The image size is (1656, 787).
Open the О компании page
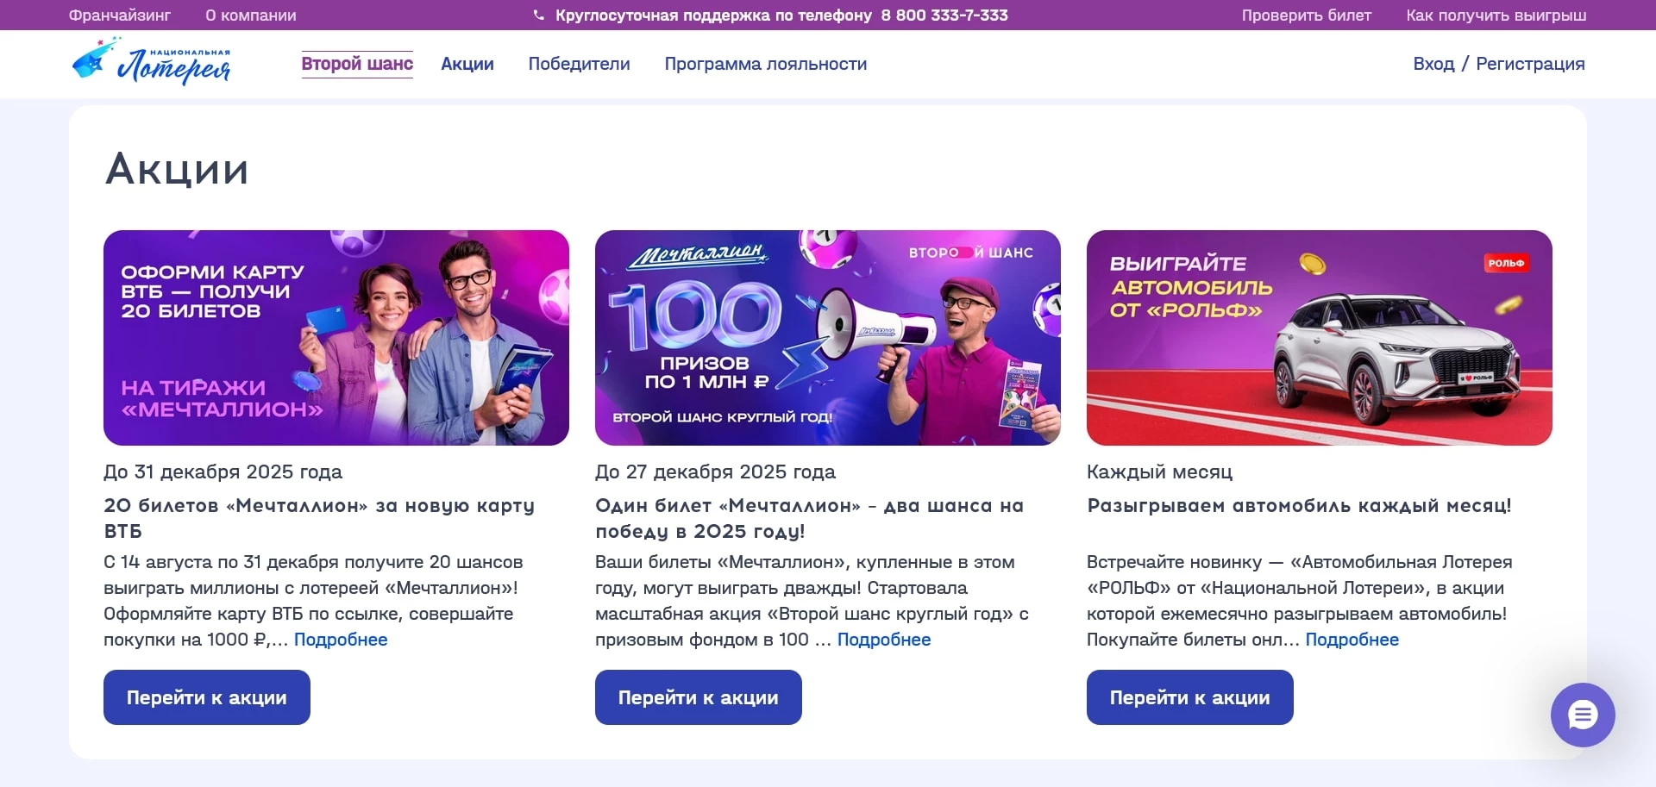pos(249,15)
